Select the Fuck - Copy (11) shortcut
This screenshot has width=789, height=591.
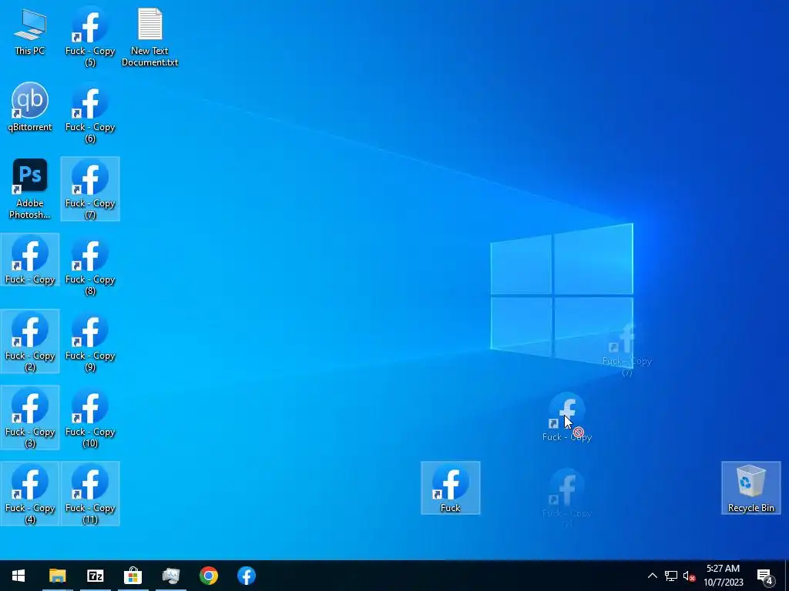coord(90,493)
